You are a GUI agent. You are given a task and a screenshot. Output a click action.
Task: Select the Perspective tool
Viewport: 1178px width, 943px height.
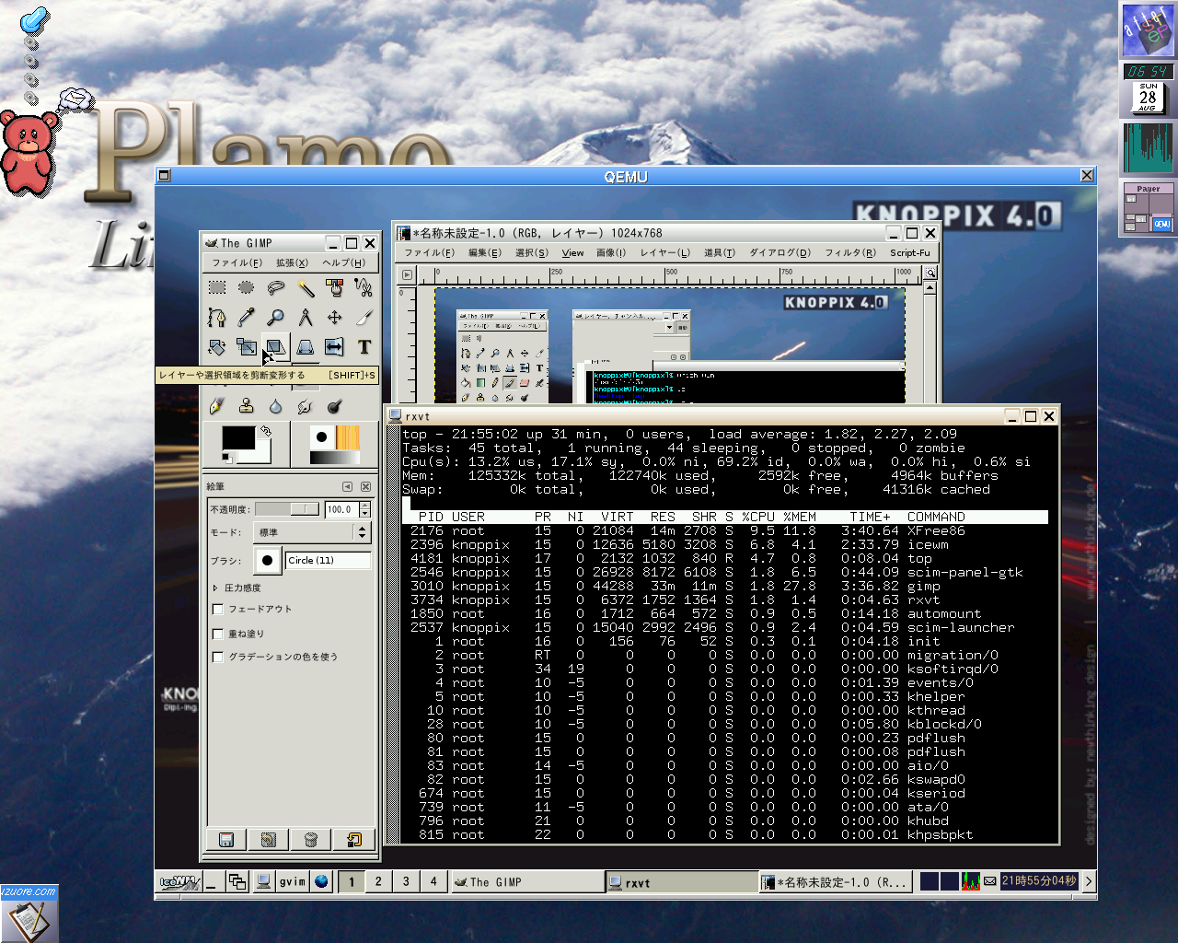click(x=306, y=347)
